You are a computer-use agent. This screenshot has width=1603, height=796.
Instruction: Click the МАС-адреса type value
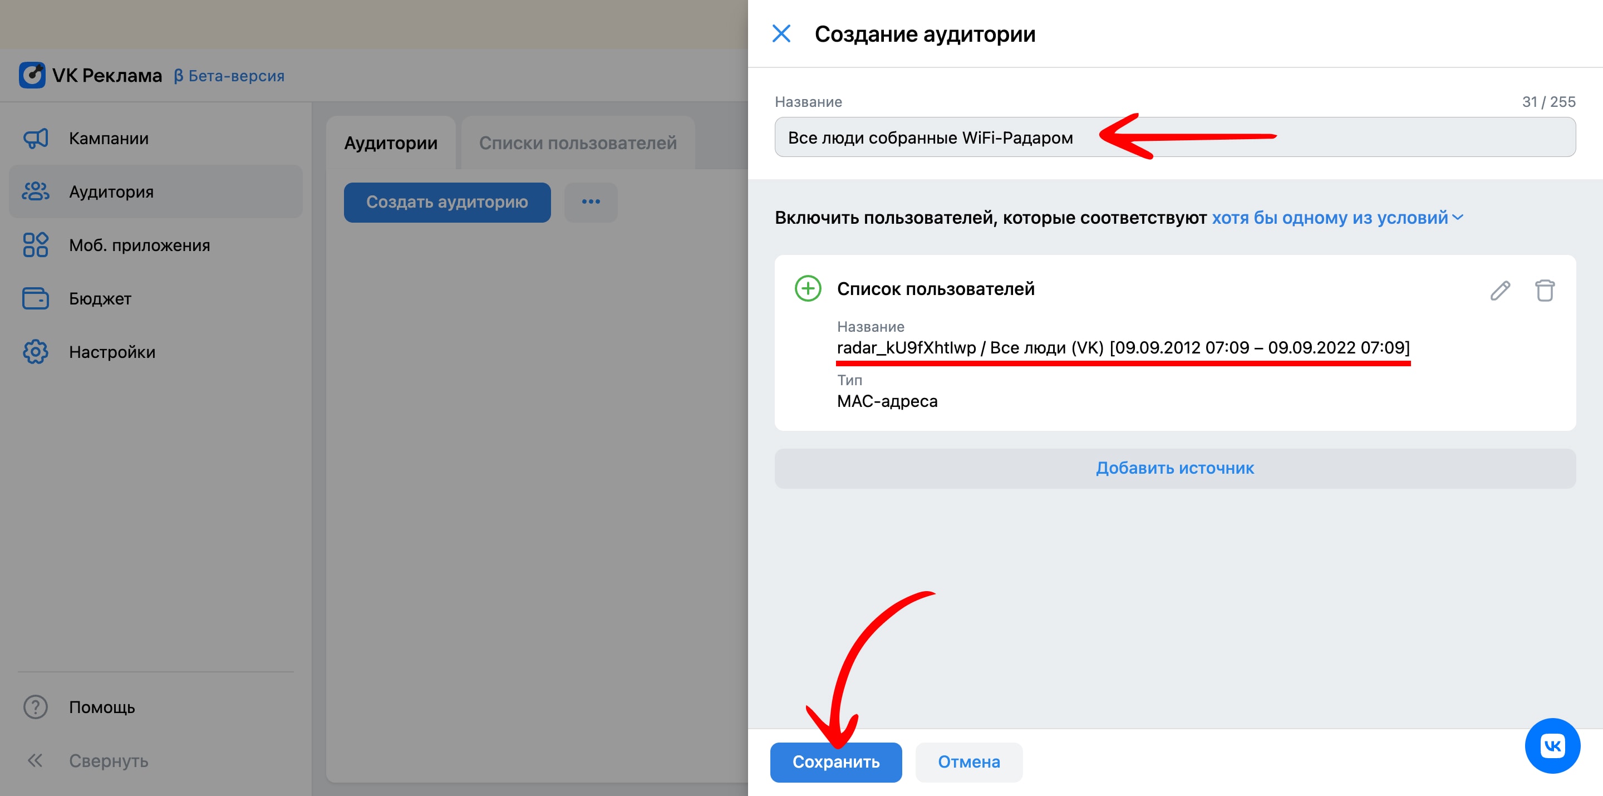887,401
